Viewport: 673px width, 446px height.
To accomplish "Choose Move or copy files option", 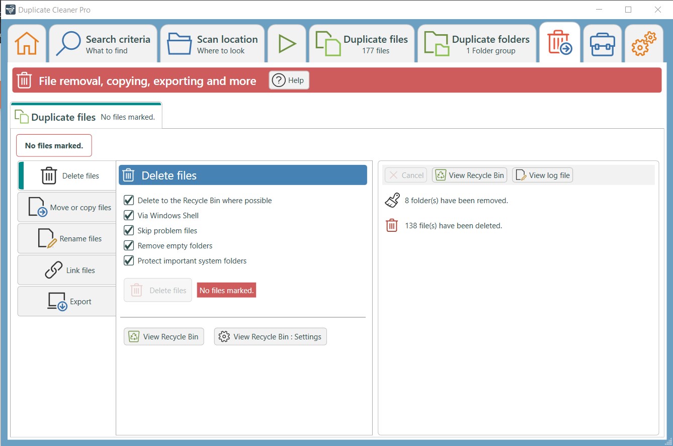I will coord(67,207).
